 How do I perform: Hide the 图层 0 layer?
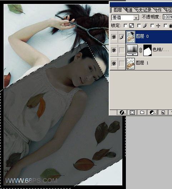pos(114,37)
